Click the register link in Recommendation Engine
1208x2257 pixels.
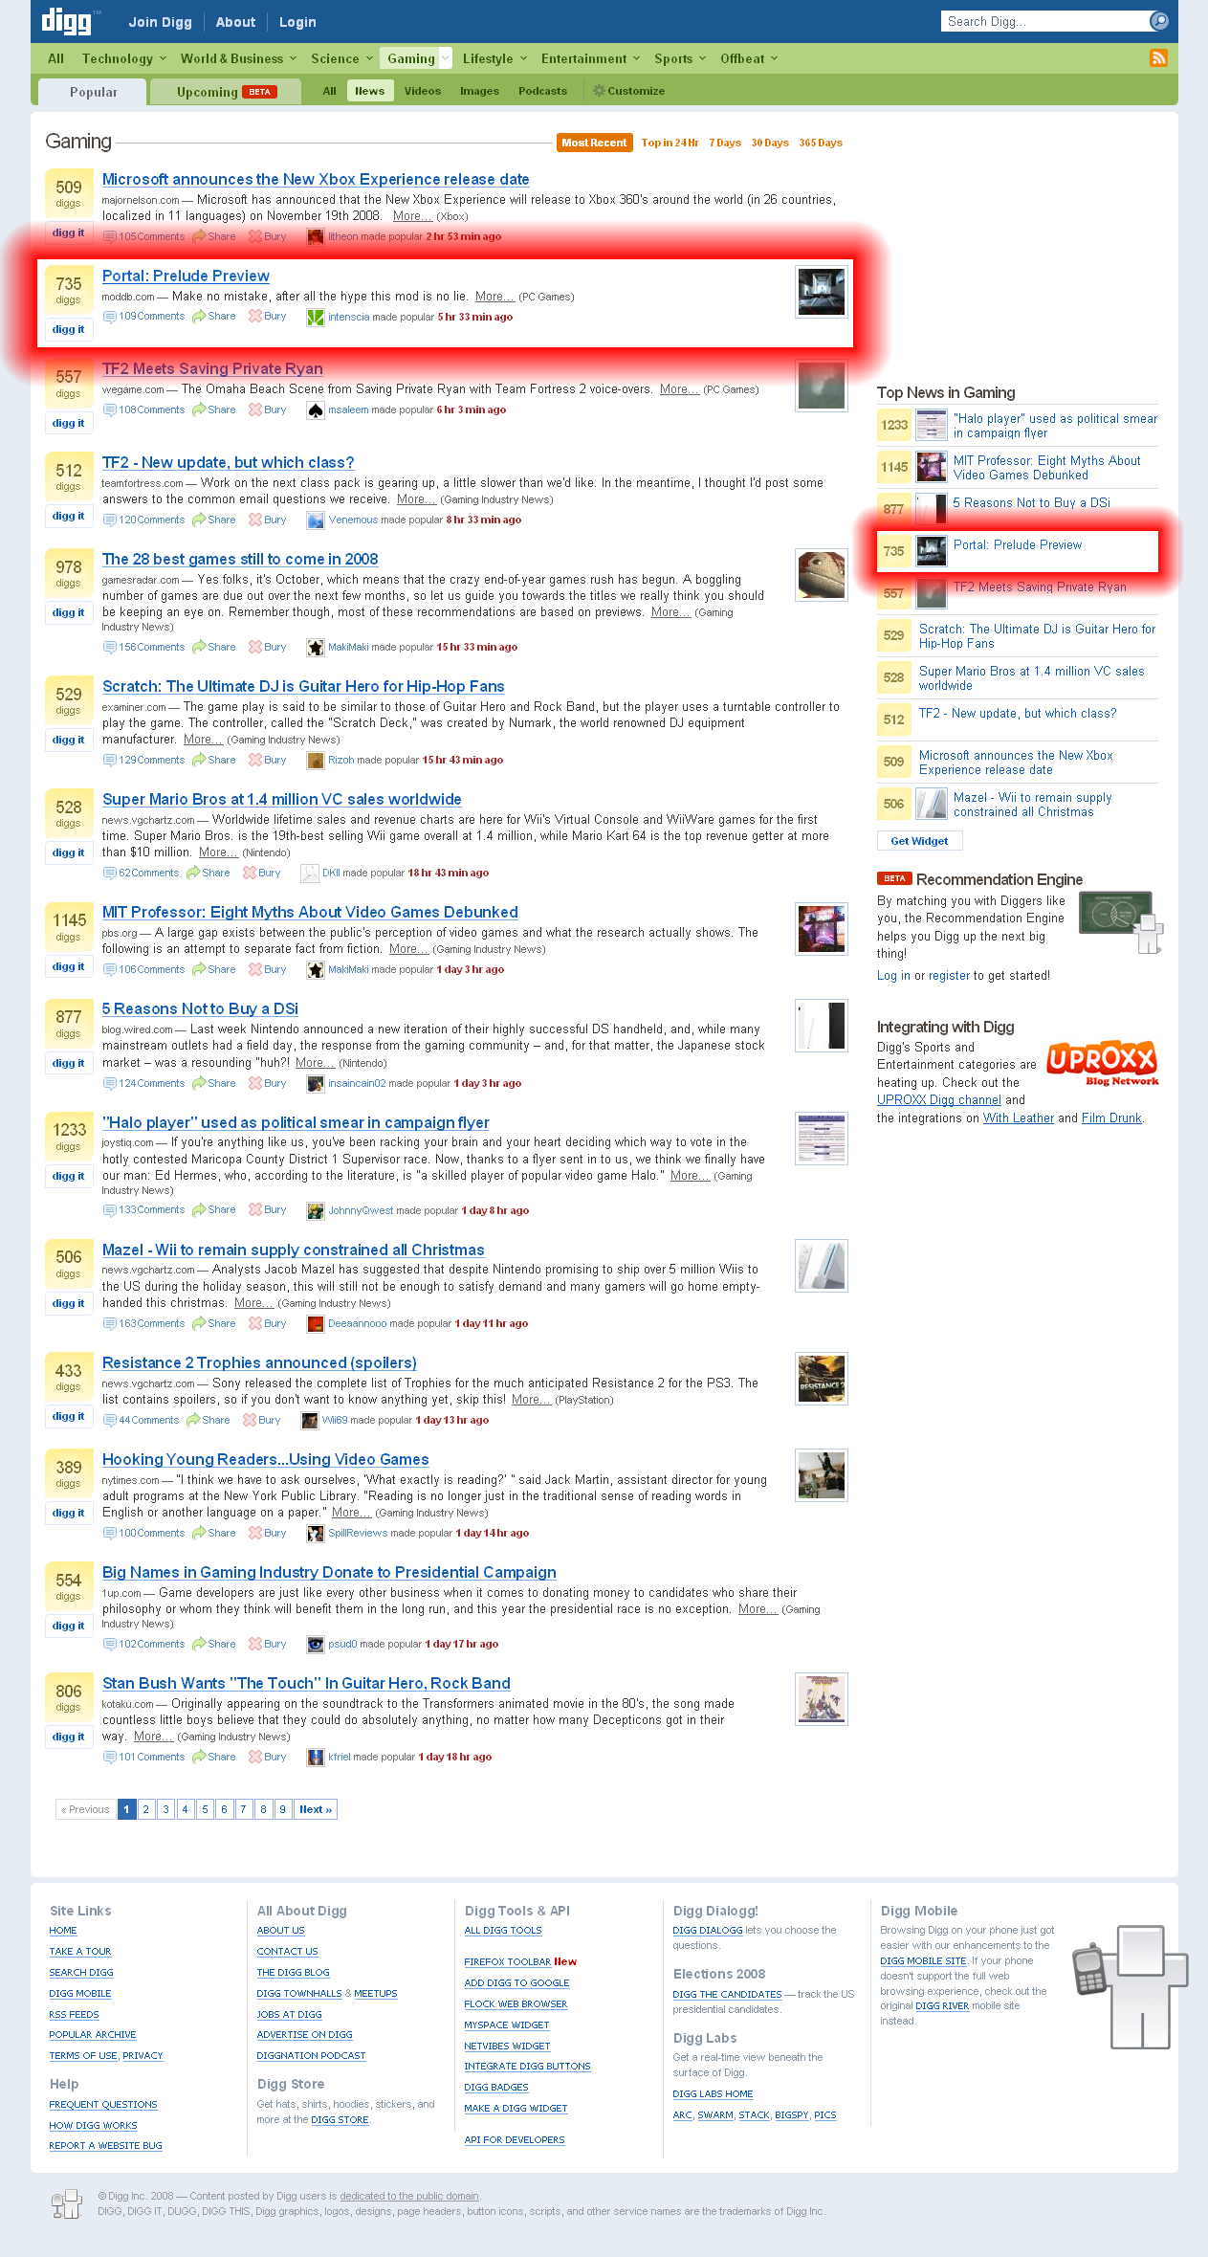point(949,976)
